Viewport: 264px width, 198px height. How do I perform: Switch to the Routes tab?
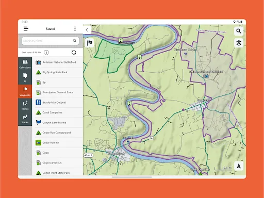[x=25, y=105]
